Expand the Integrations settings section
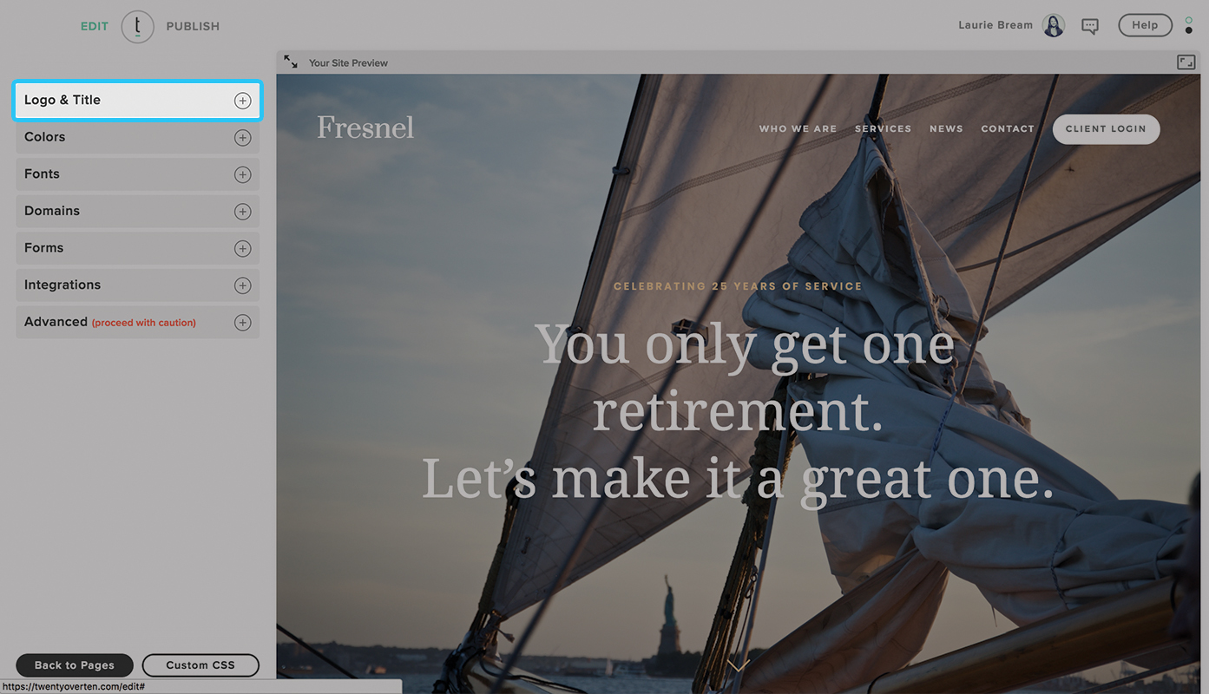Image resolution: width=1209 pixels, height=694 pixels. [x=137, y=285]
